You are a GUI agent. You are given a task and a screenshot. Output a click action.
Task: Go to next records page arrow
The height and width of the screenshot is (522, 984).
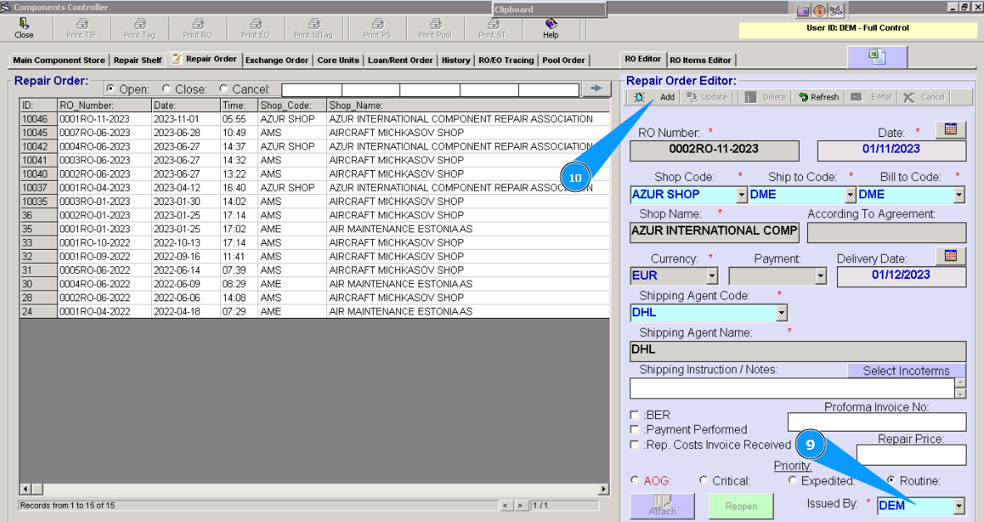(521, 505)
